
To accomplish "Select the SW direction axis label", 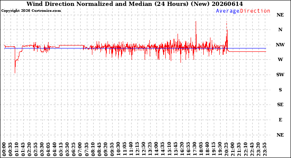I will 280,75.
